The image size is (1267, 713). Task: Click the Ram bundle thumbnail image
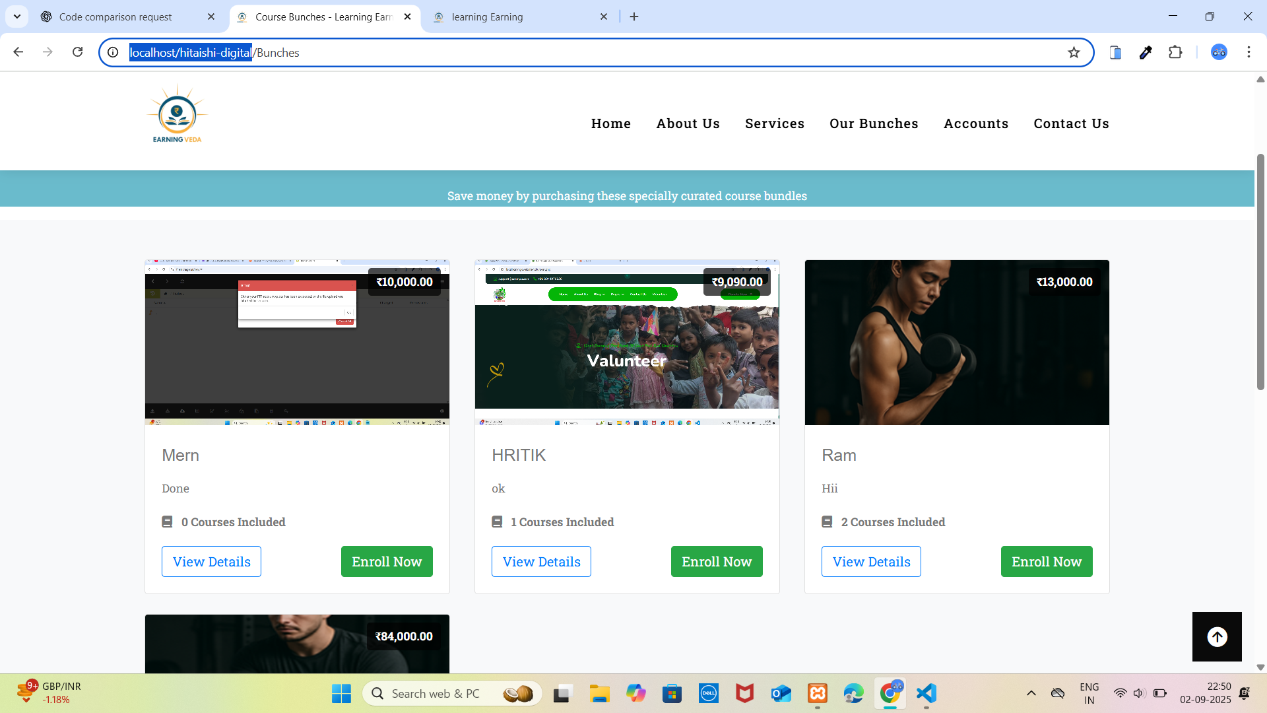957,343
